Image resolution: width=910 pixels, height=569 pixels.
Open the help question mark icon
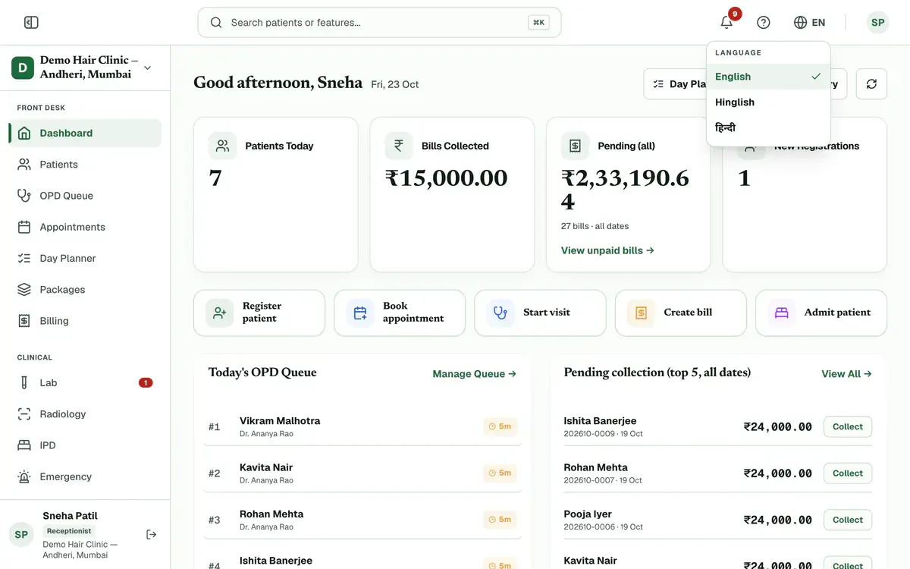(764, 23)
